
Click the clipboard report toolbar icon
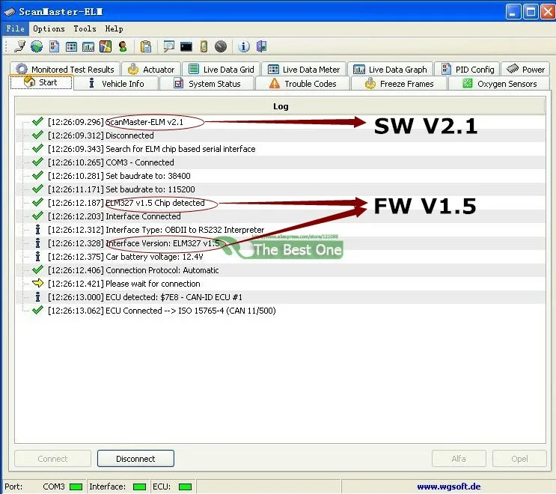(146, 46)
